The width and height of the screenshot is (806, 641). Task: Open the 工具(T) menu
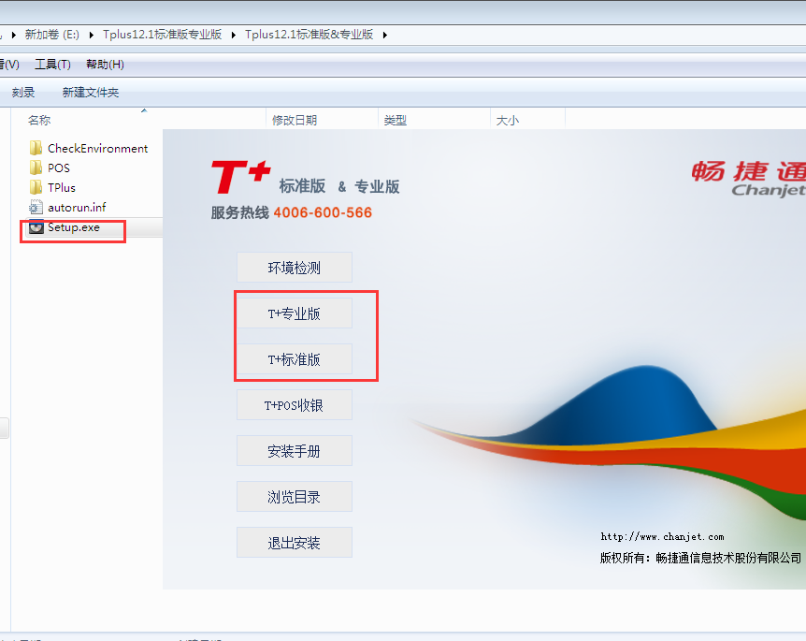click(52, 65)
